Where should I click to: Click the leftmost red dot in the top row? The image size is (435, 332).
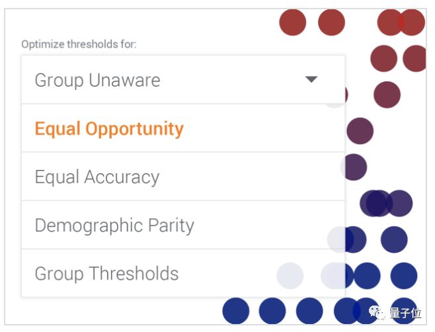coord(292,22)
